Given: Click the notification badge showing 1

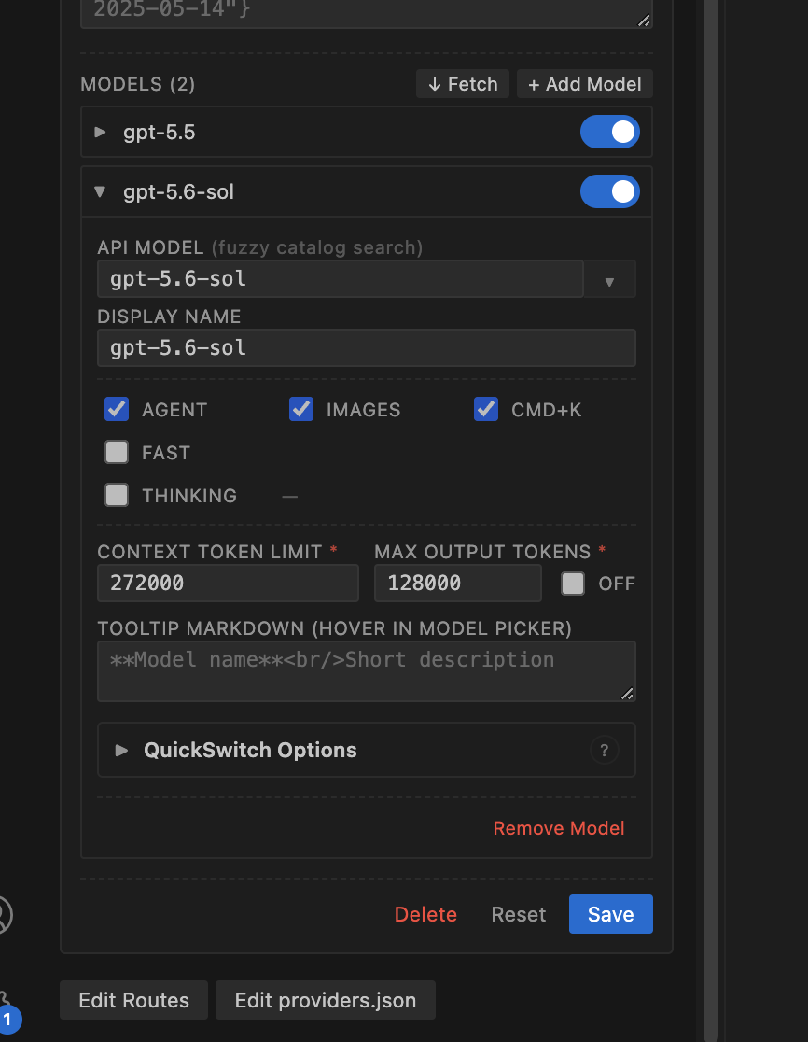Looking at the screenshot, I should click(8, 1019).
